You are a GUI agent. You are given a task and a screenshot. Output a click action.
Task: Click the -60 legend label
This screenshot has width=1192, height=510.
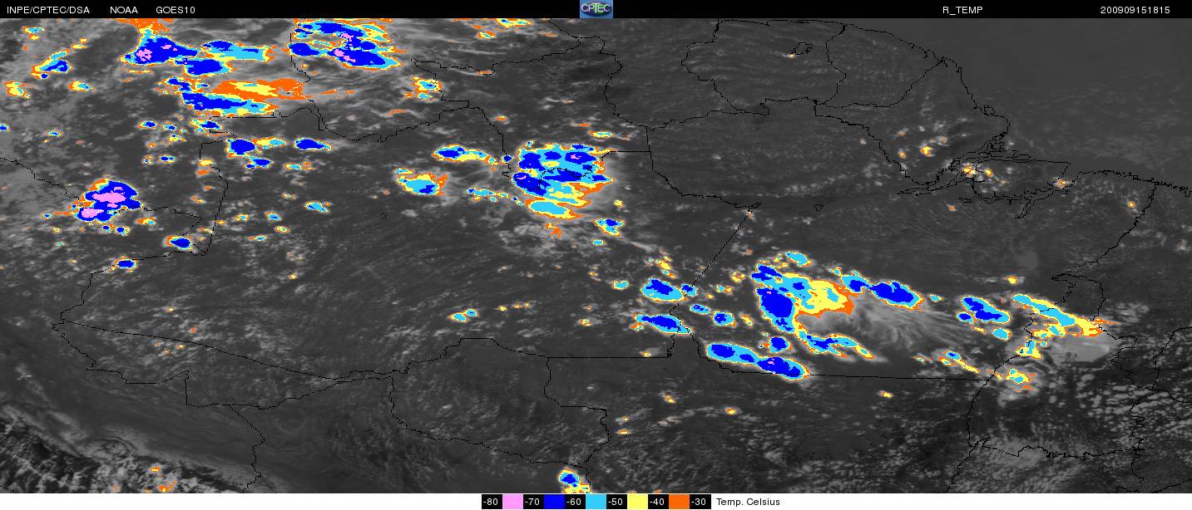pos(575,502)
